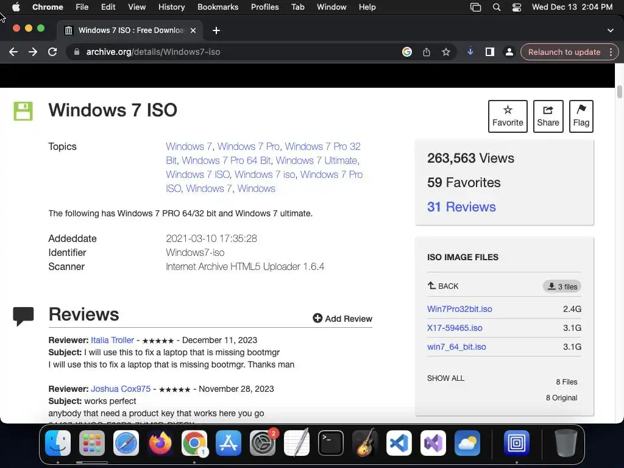Open the Window menu
This screenshot has width=624, height=468.
tap(331, 7)
